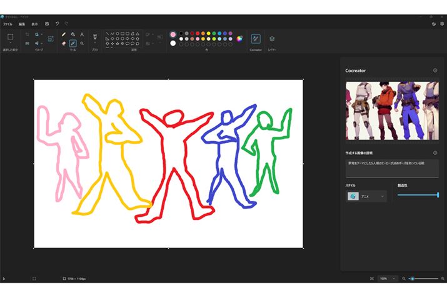The image size is (447, 298).
Task: Click the Brushes button
Action: 95,37
